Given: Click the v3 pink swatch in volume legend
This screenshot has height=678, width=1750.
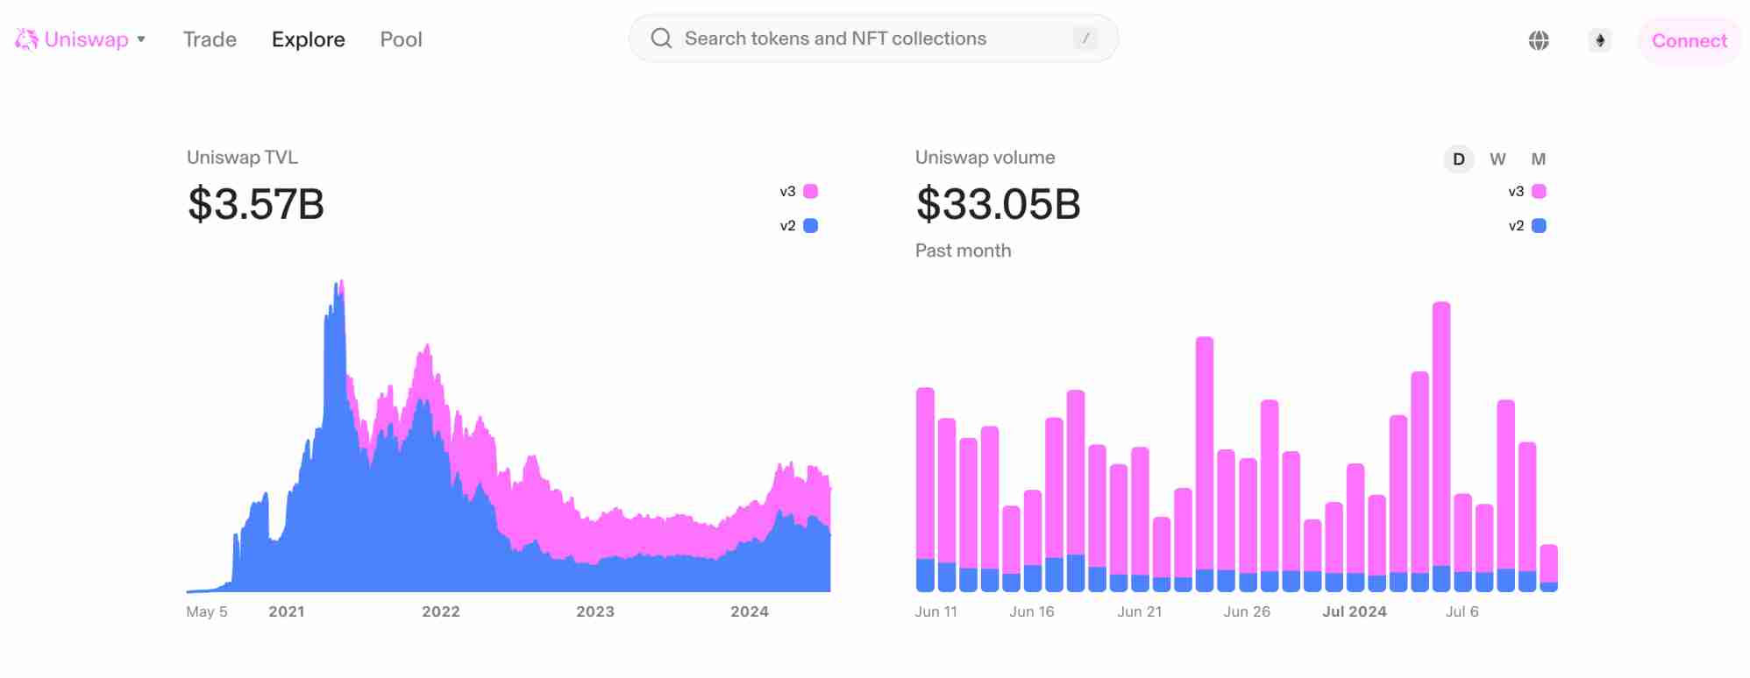Looking at the screenshot, I should pos(1540,191).
